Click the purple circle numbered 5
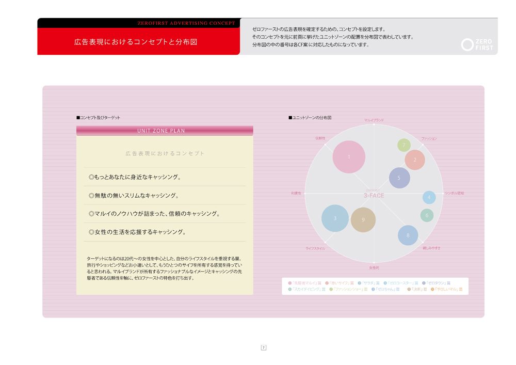The height and width of the screenshot is (365, 516). [x=399, y=178]
